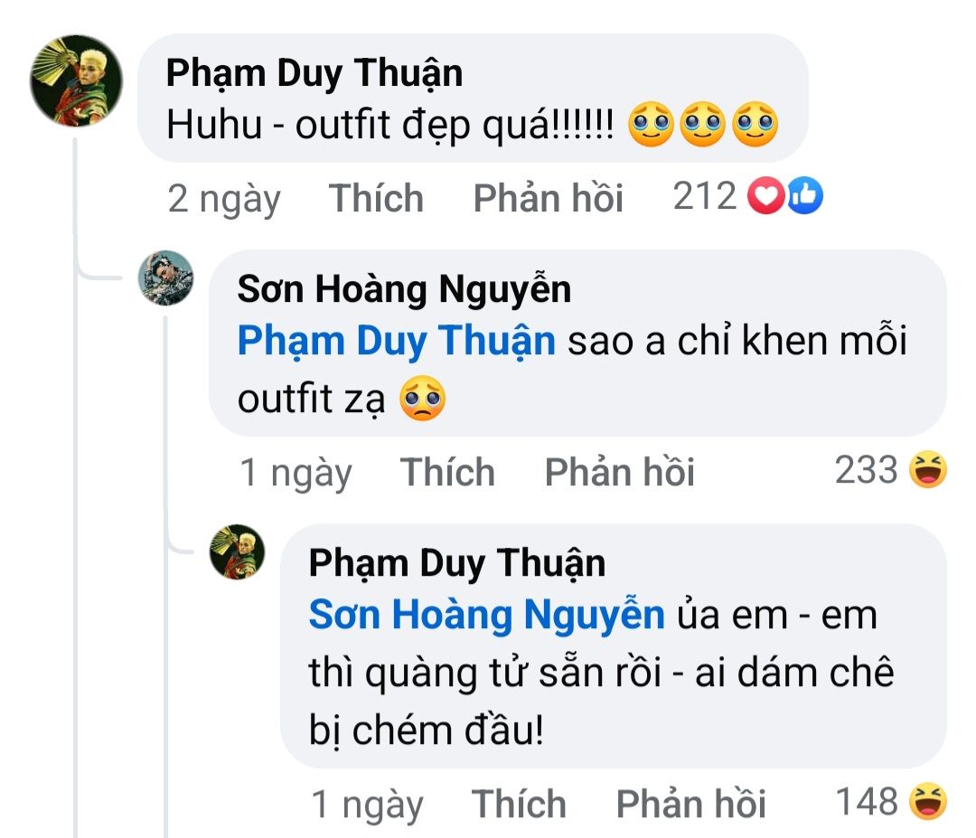The height and width of the screenshot is (838, 976).
Task: Click thumbs-up reaction icon on first comment
Action: click(804, 197)
